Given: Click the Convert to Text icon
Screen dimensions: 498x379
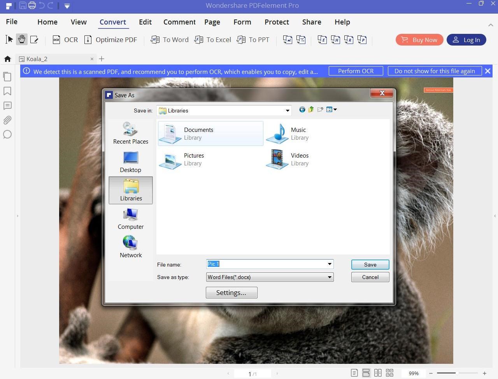Looking at the screenshot, I should pyautogui.click(x=301, y=40).
